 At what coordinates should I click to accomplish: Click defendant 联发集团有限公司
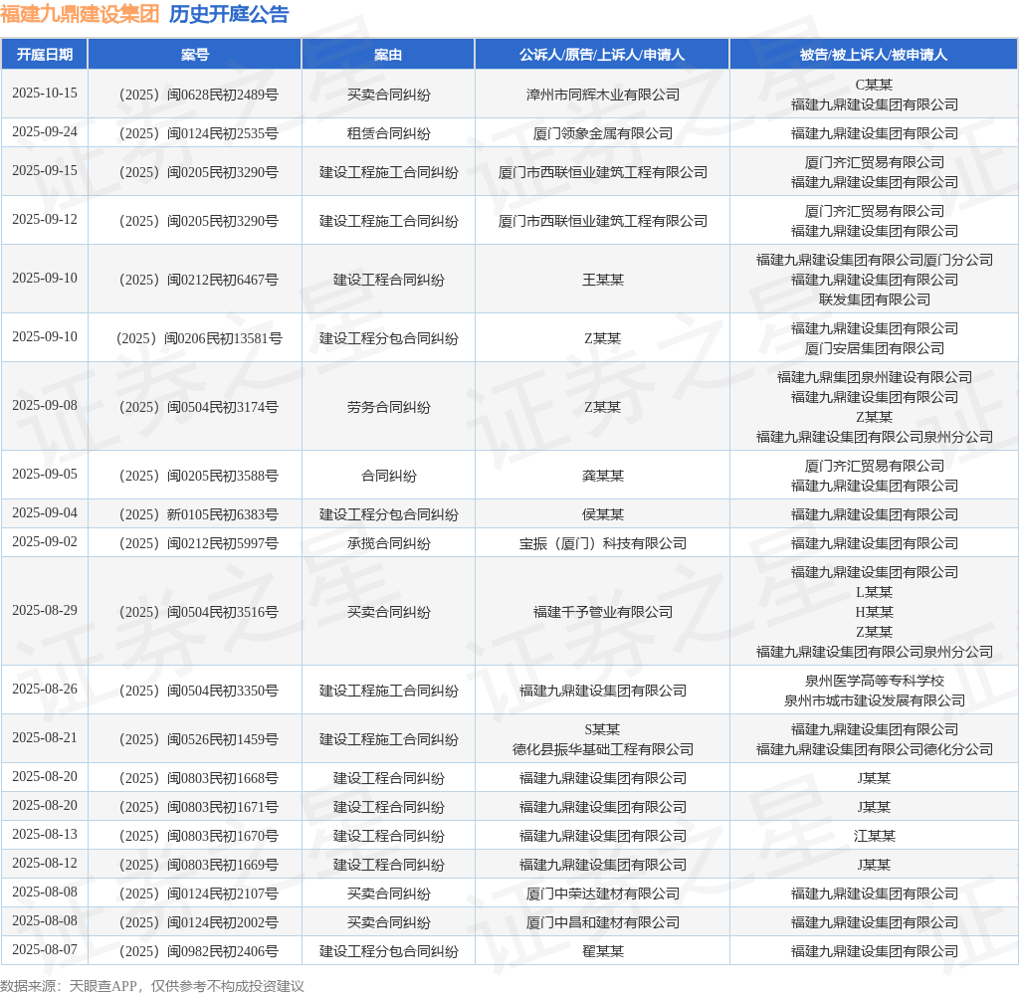coord(874,299)
